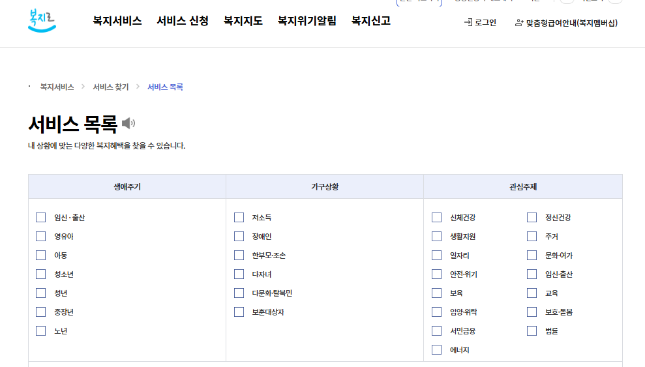Play the speaker icon beside 서비스 목록

click(x=128, y=123)
